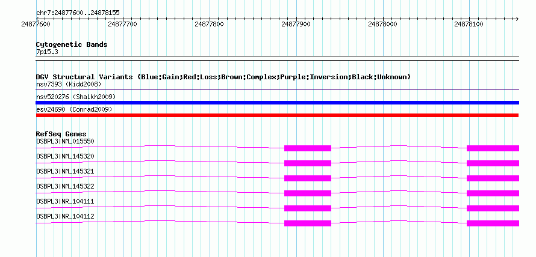Click ruler position 24878000
The image size is (536, 257).
(383, 24)
